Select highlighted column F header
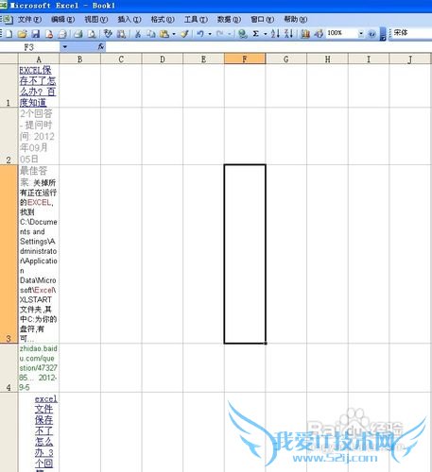The image size is (432, 472). coord(245,59)
